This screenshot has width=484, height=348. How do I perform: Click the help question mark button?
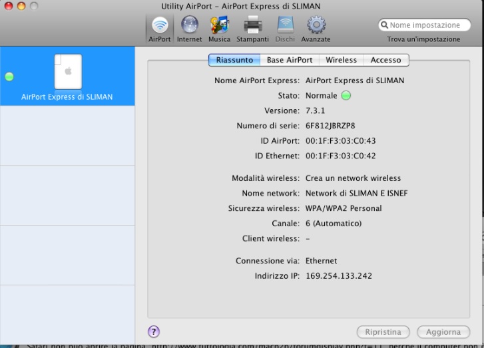coord(154,331)
